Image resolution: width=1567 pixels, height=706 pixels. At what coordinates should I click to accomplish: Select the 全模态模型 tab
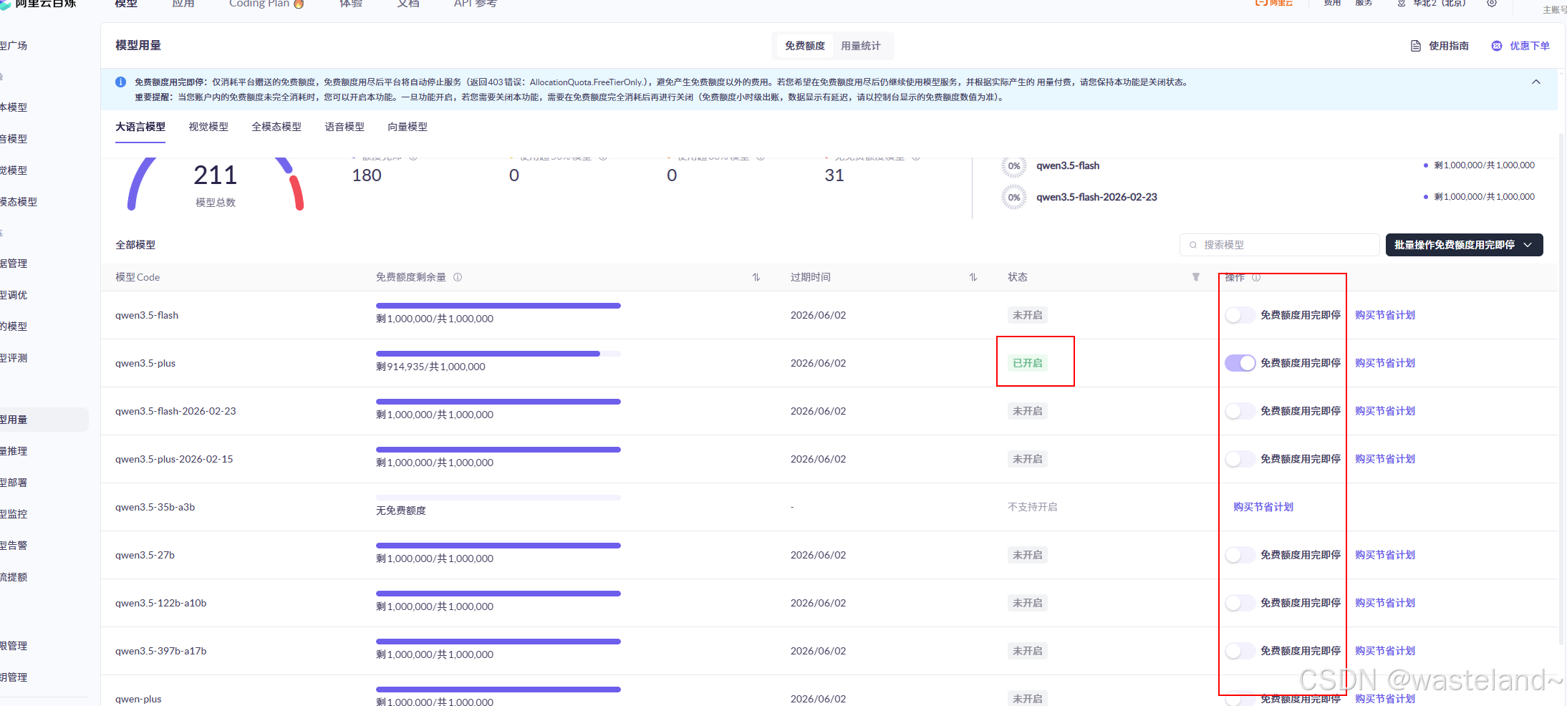point(276,127)
